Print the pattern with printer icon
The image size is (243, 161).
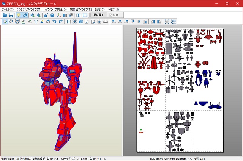point(106,22)
